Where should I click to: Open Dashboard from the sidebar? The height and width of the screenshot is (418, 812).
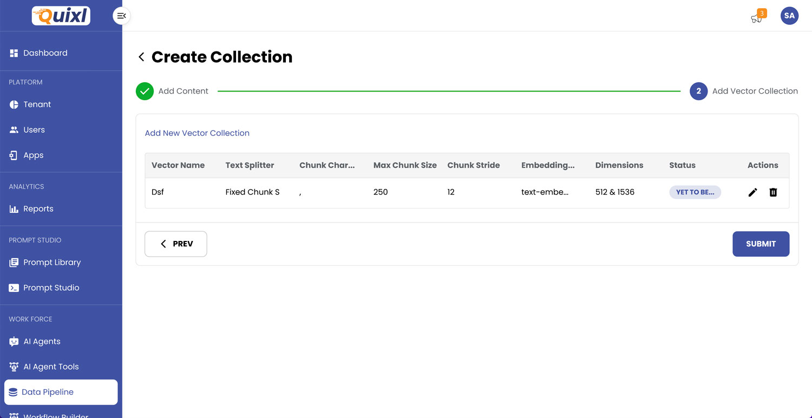tap(45, 53)
